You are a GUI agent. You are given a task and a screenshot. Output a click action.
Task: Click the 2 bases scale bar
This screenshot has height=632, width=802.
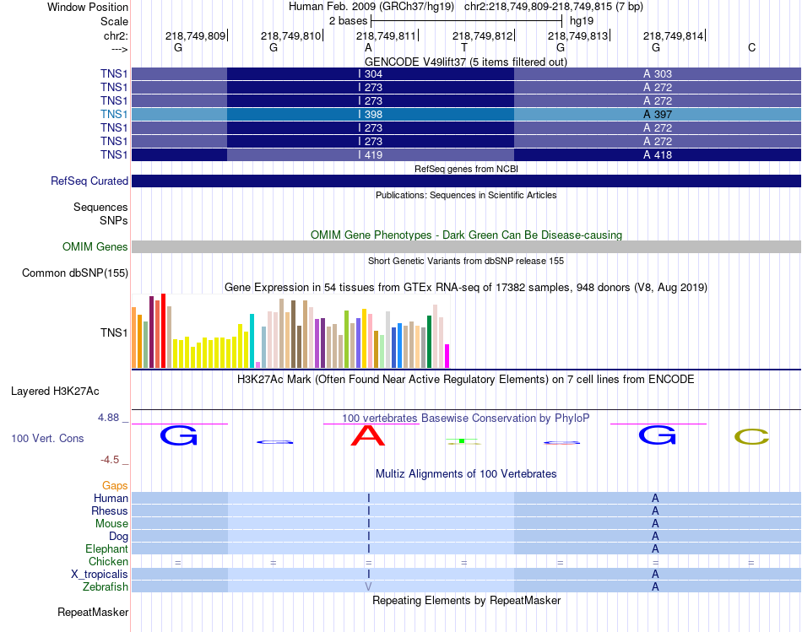point(466,21)
